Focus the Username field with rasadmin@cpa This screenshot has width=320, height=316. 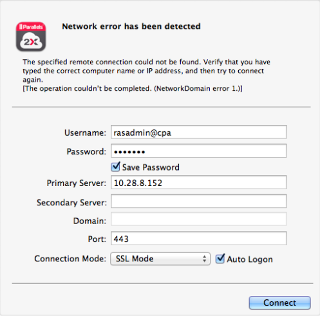click(x=198, y=132)
